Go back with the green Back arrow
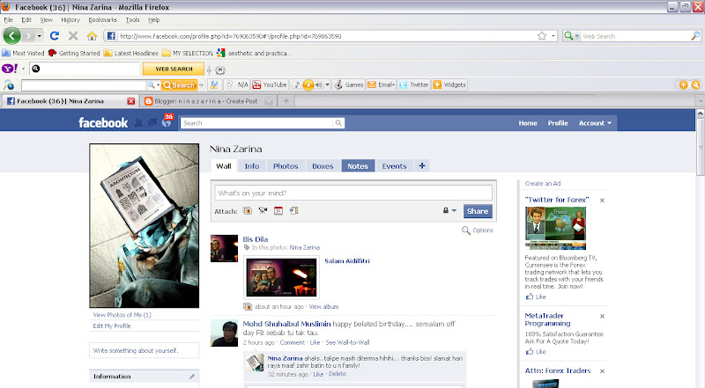Viewport: 705px width, 388px height. click(12, 36)
